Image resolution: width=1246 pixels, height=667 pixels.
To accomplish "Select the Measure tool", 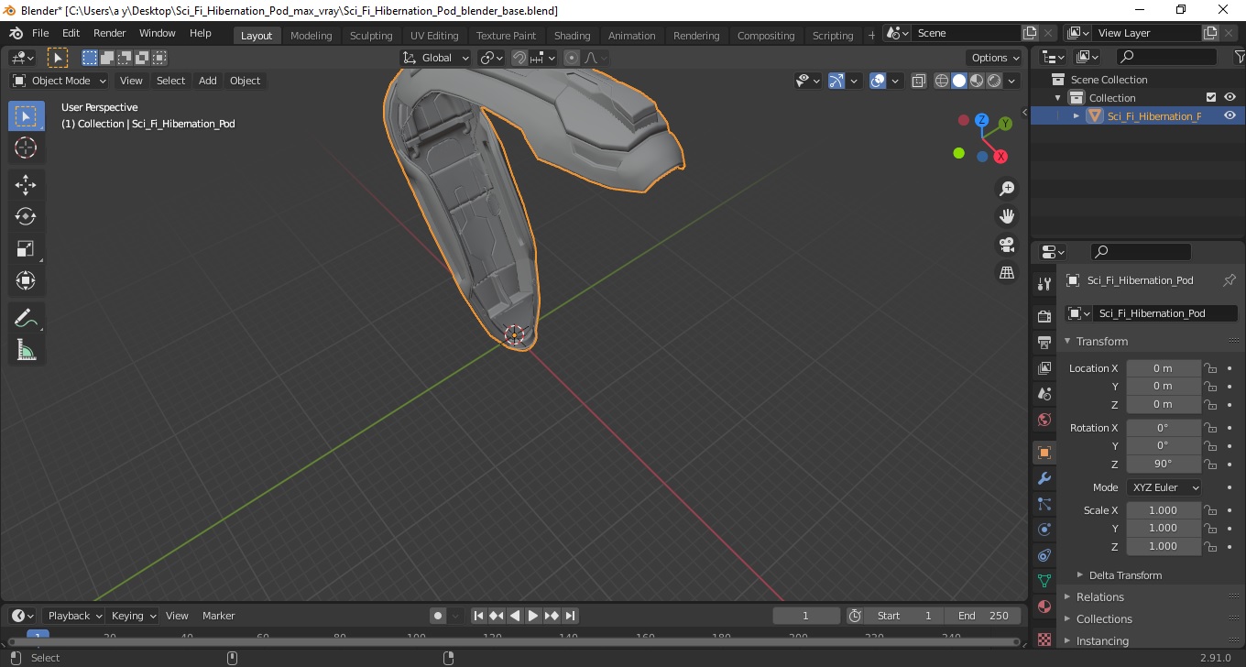I will click(x=26, y=350).
